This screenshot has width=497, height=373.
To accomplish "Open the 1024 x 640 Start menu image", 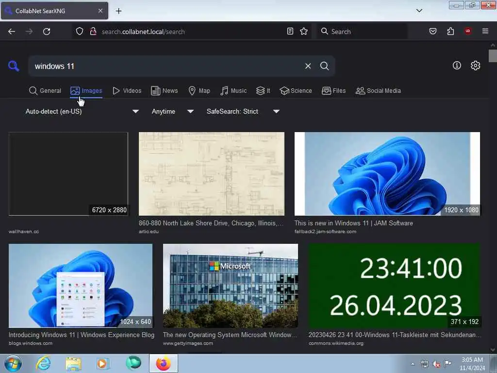I will click(81, 286).
